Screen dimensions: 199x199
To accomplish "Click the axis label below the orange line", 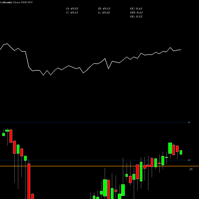I will click(191, 169).
